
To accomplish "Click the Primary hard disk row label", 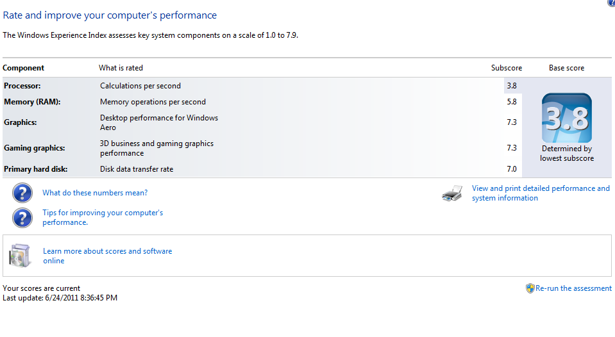I will tap(37, 169).
